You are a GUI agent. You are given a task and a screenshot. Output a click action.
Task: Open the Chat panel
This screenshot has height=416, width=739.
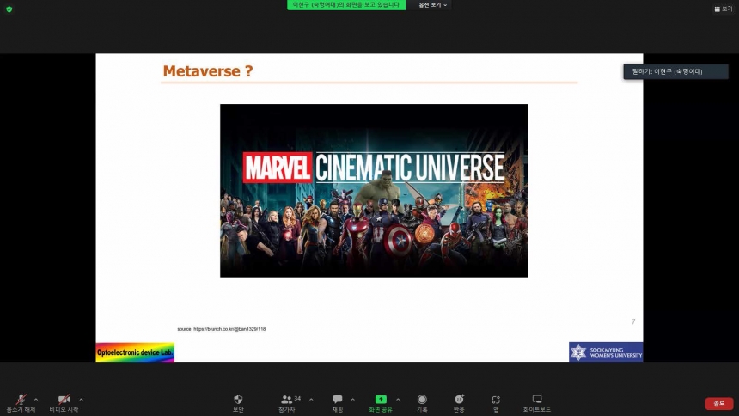[338, 403]
